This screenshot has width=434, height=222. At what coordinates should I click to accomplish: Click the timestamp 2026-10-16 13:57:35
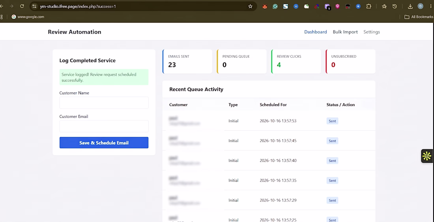[x=278, y=181]
